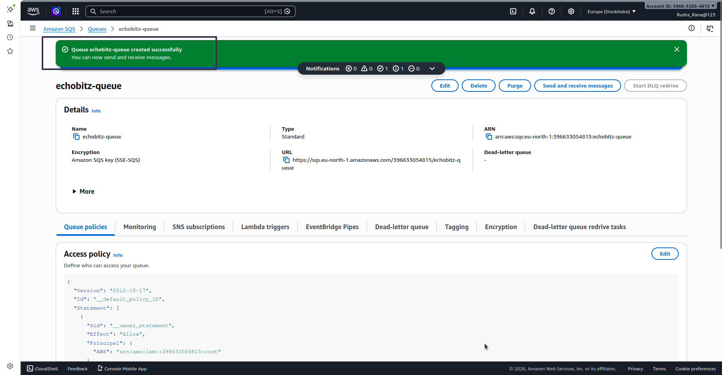Click the Delete queue button
The height and width of the screenshot is (375, 722).
point(478,86)
